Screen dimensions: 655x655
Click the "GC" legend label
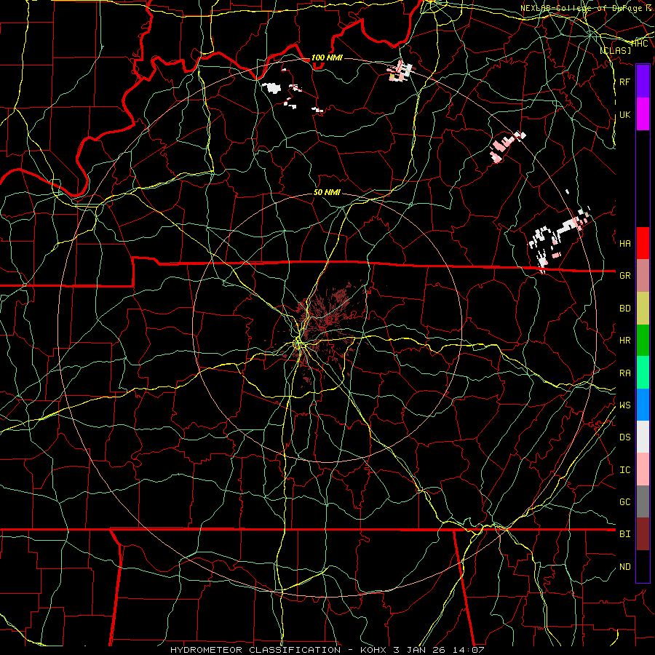point(624,501)
